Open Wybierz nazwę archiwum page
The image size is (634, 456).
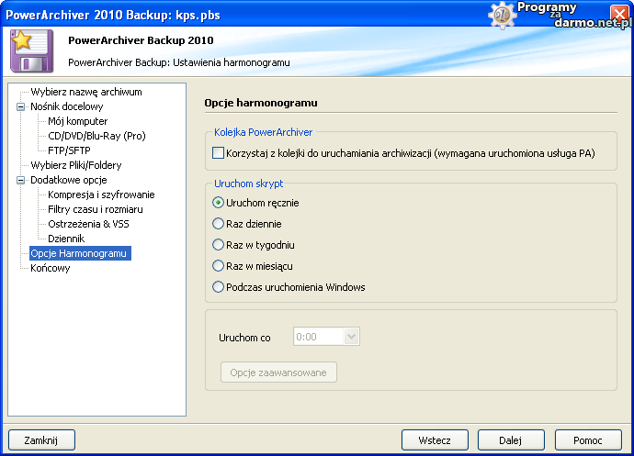pos(86,92)
